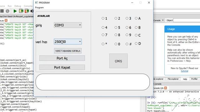Click the AYARLAR heading label
This screenshot has width=200, height=112.
43,16
